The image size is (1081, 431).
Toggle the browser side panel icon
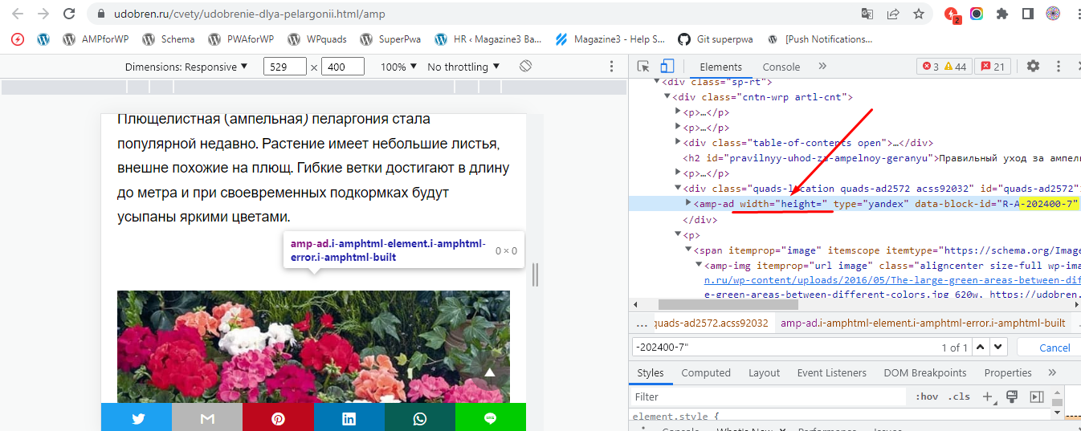[x=1027, y=14]
